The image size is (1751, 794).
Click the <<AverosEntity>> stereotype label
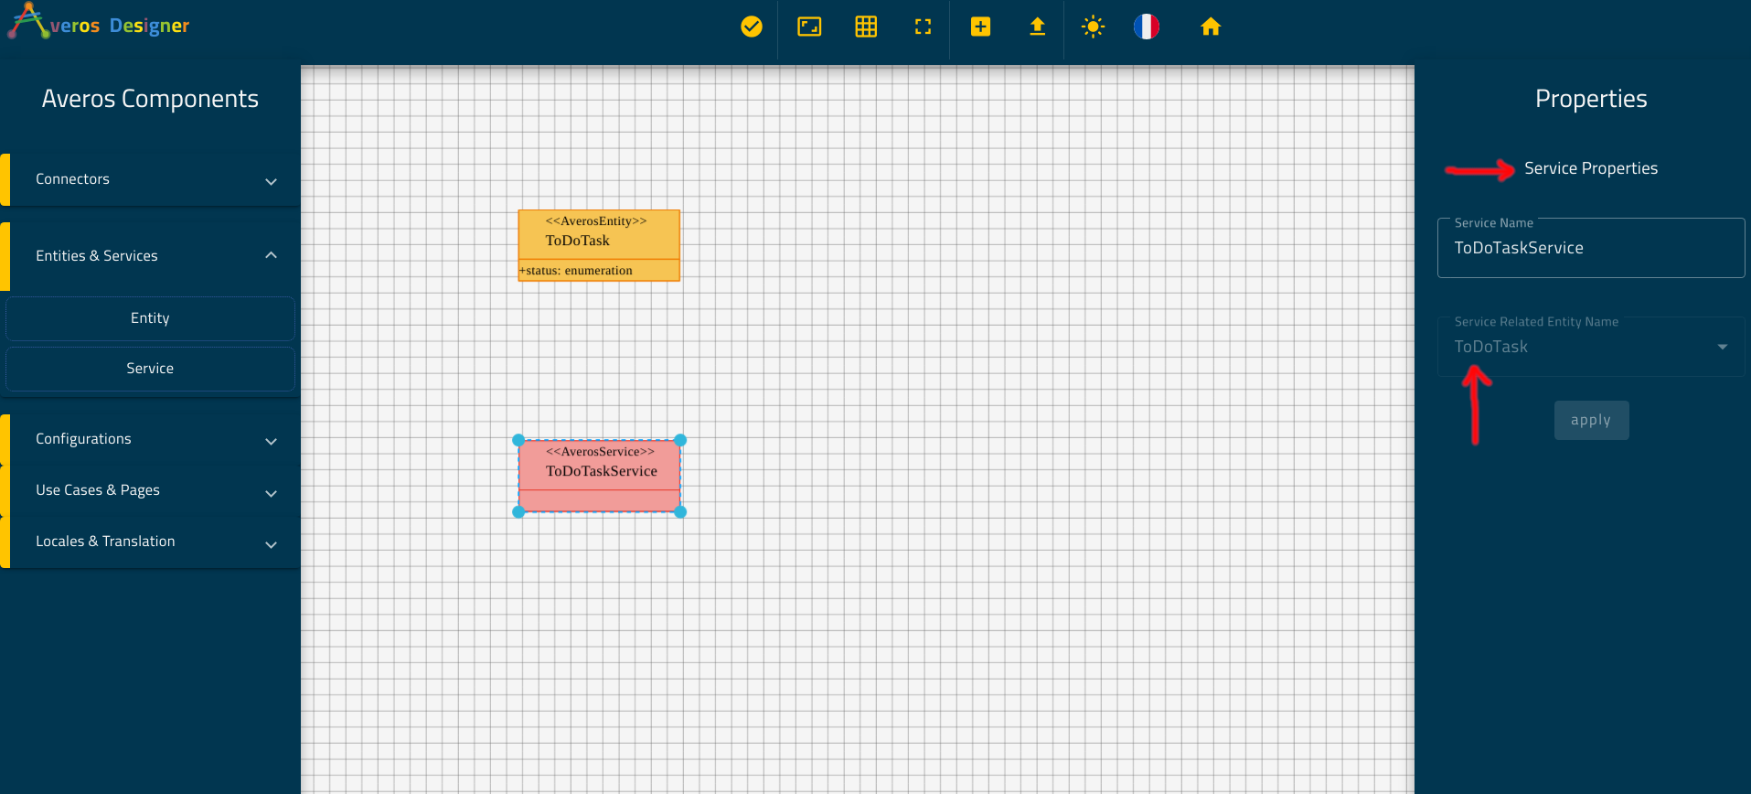coord(596,221)
